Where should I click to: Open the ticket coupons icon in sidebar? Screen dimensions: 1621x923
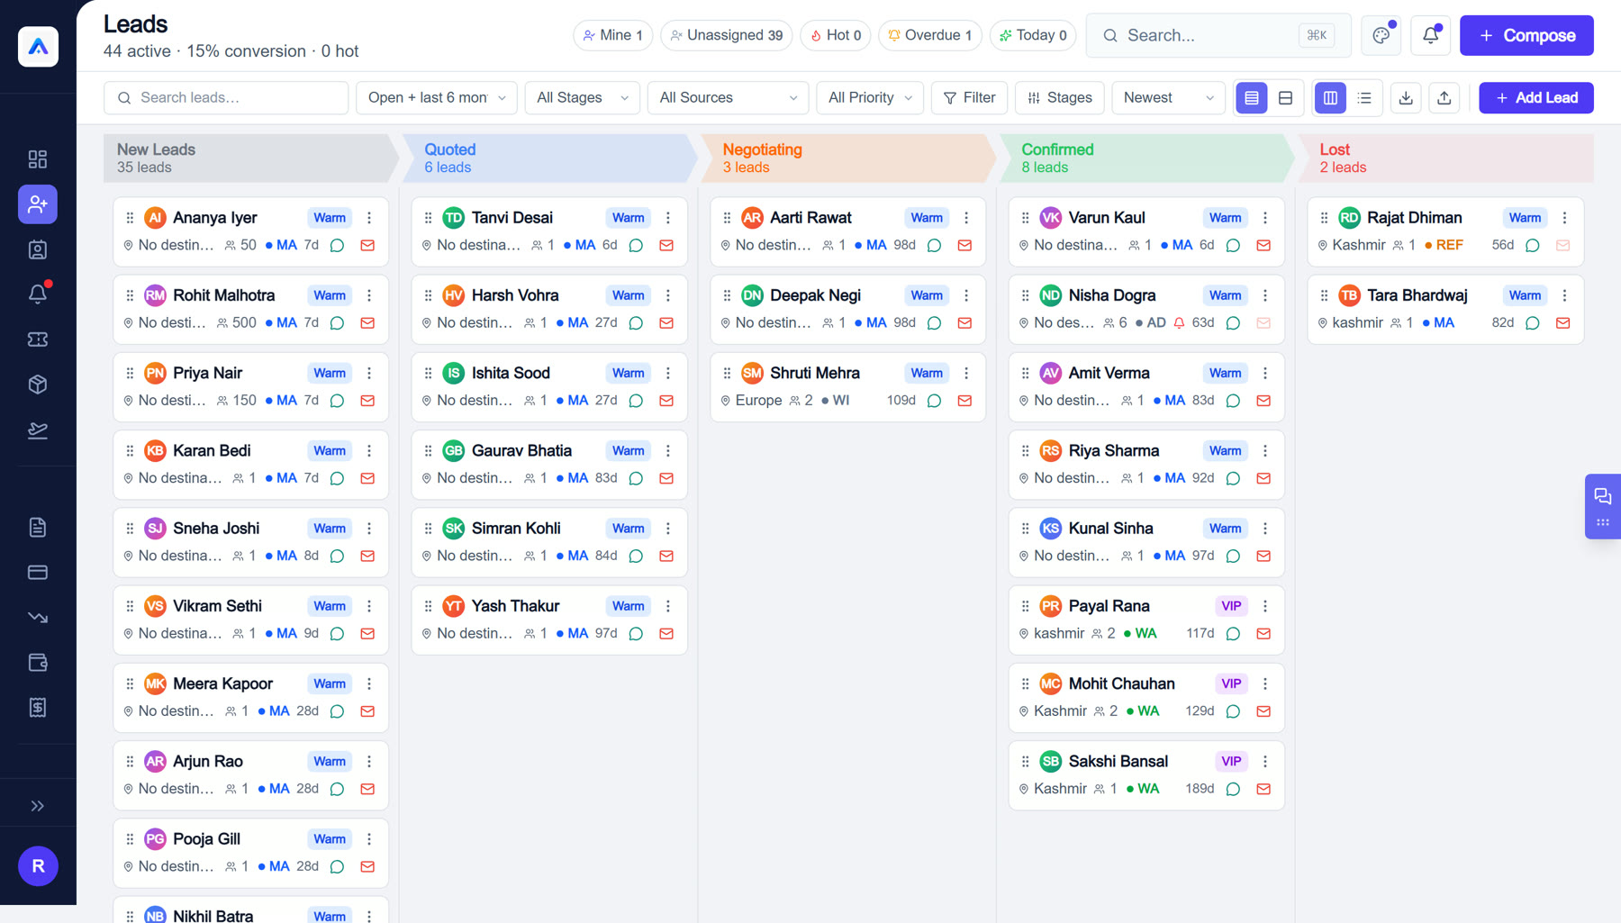[38, 339]
